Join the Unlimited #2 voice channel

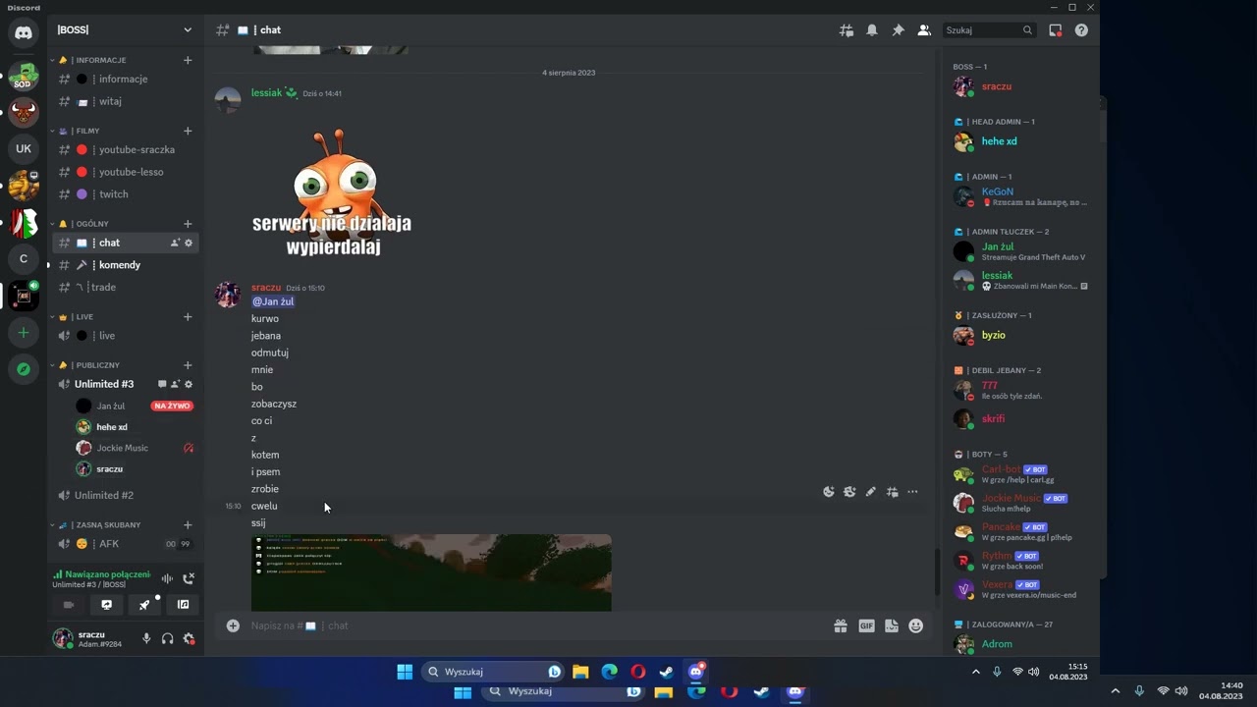125,495
